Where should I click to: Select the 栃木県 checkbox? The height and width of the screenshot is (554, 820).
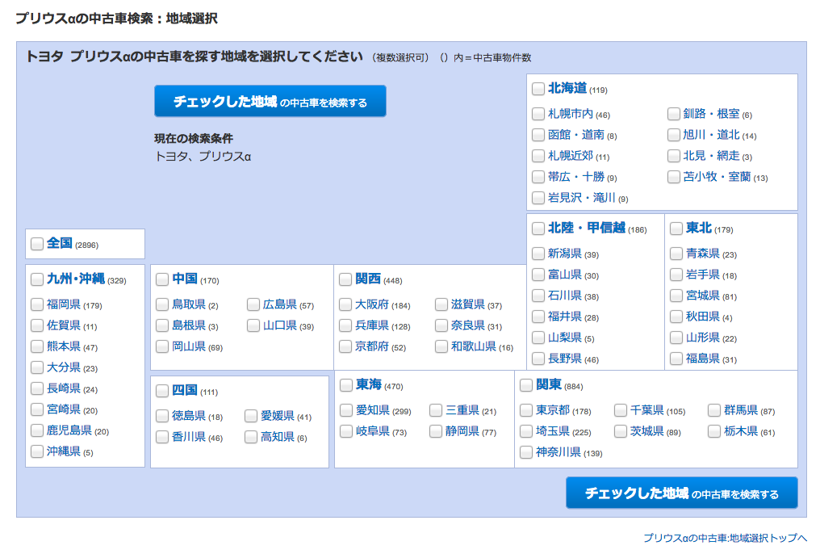[714, 431]
